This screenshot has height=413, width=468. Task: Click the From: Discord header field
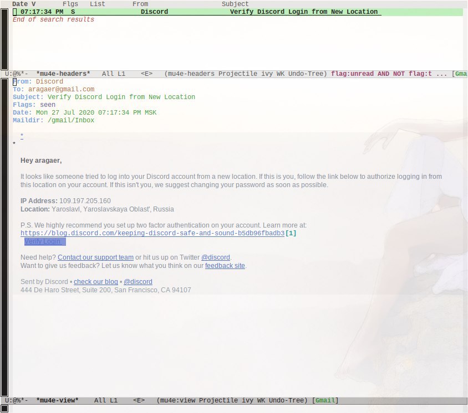[x=38, y=81]
